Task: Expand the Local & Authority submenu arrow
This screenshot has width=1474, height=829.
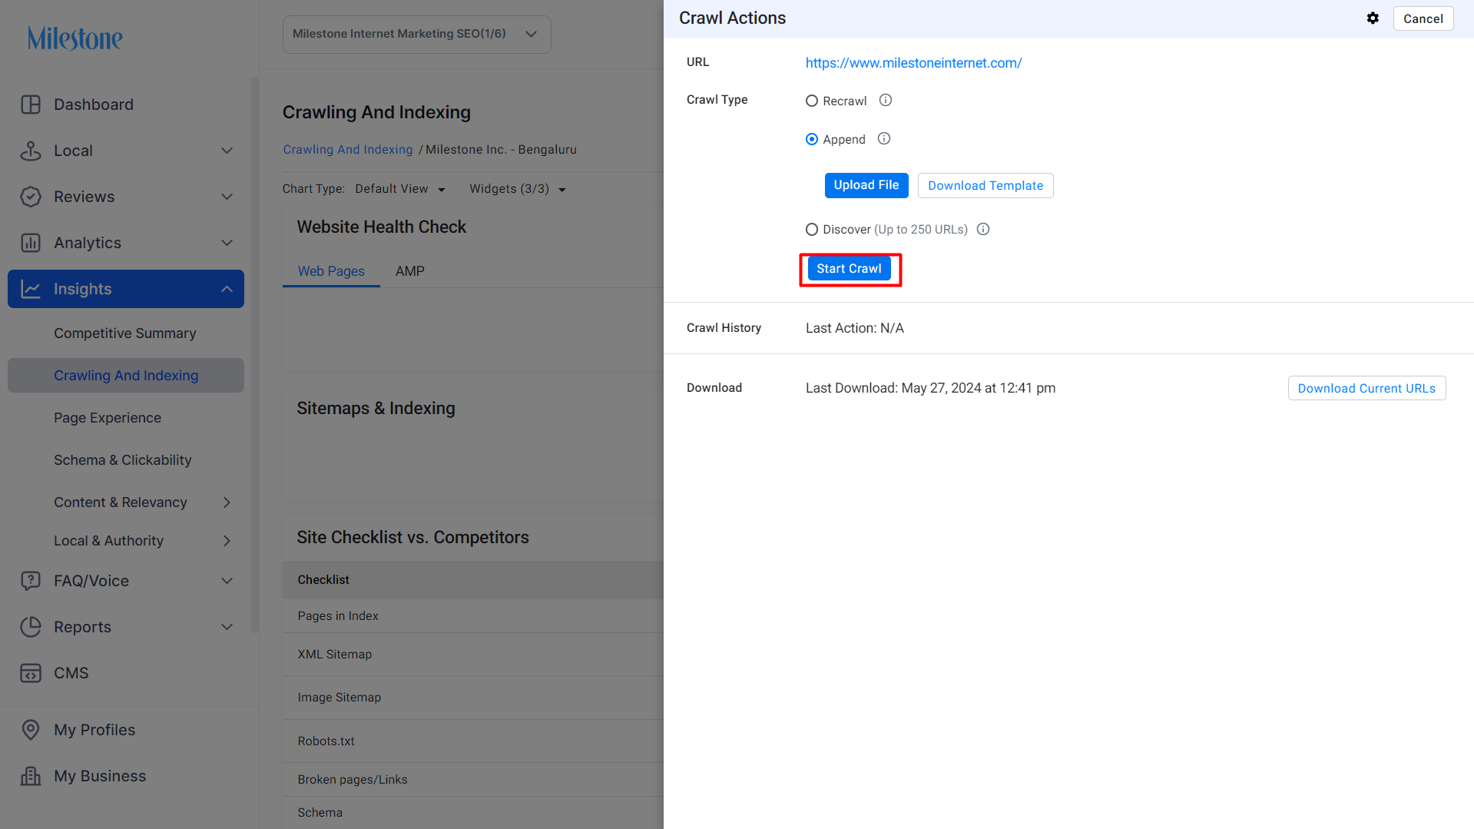Action: point(227,541)
